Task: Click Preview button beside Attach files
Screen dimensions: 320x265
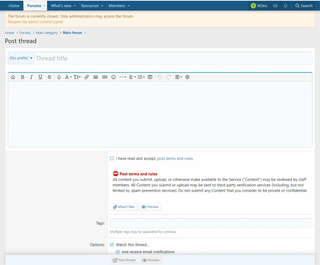Action: point(150,207)
